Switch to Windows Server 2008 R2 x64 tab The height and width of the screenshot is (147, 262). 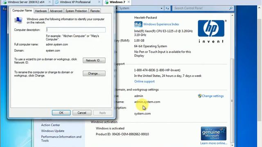click(x=26, y=2)
